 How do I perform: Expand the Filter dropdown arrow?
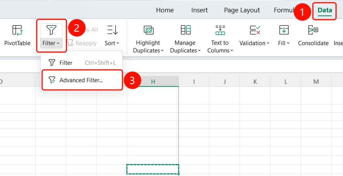pyautogui.click(x=58, y=43)
